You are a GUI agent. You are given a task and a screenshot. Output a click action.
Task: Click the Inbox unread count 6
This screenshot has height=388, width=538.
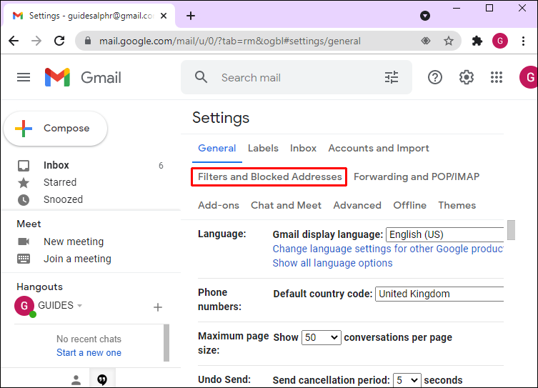[161, 166]
